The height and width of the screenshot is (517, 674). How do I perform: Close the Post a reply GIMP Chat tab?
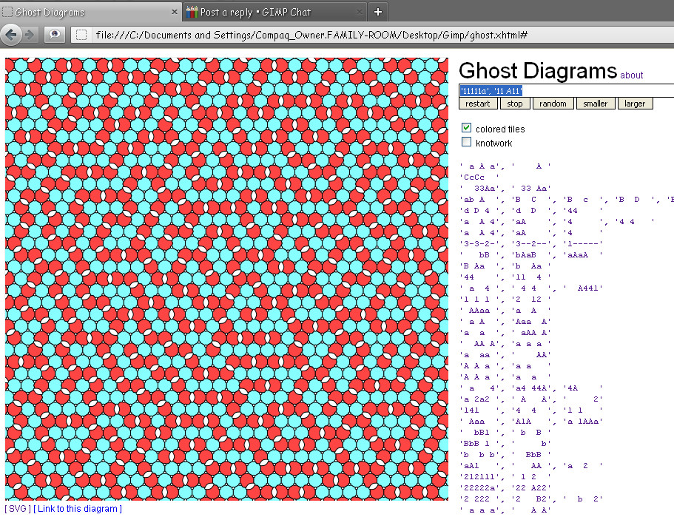[360, 12]
